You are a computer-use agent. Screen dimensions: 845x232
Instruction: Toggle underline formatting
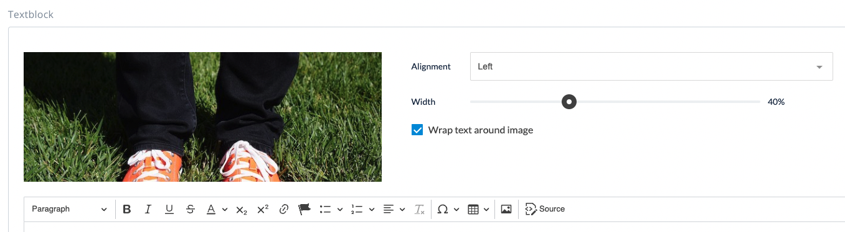point(169,209)
